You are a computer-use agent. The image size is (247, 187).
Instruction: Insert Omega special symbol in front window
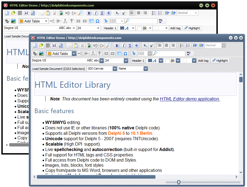[x=125, y=54]
